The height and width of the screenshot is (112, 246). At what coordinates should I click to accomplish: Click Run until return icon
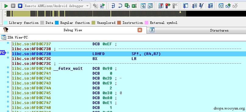(127, 6)
